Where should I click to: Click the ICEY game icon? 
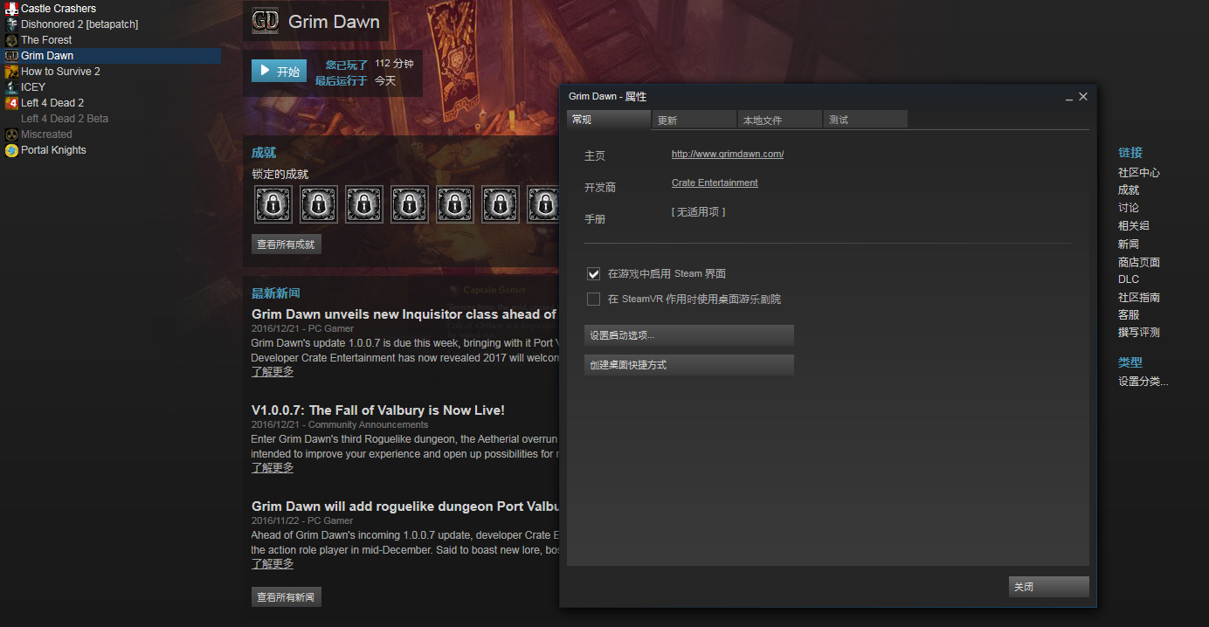[11, 87]
